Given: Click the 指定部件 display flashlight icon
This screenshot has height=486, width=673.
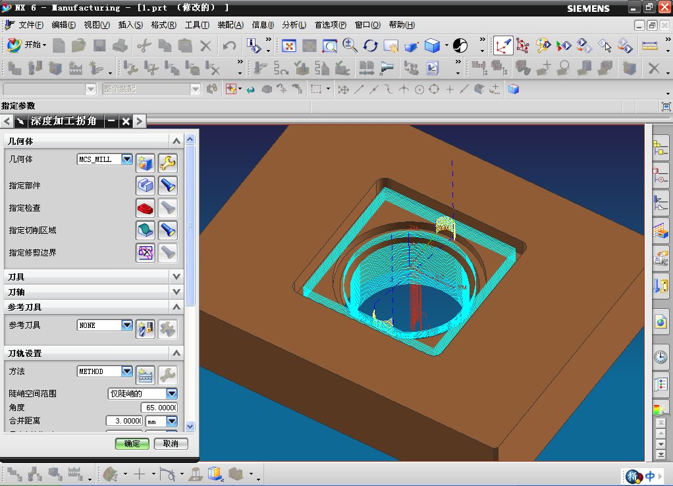Looking at the screenshot, I should coord(167,186).
